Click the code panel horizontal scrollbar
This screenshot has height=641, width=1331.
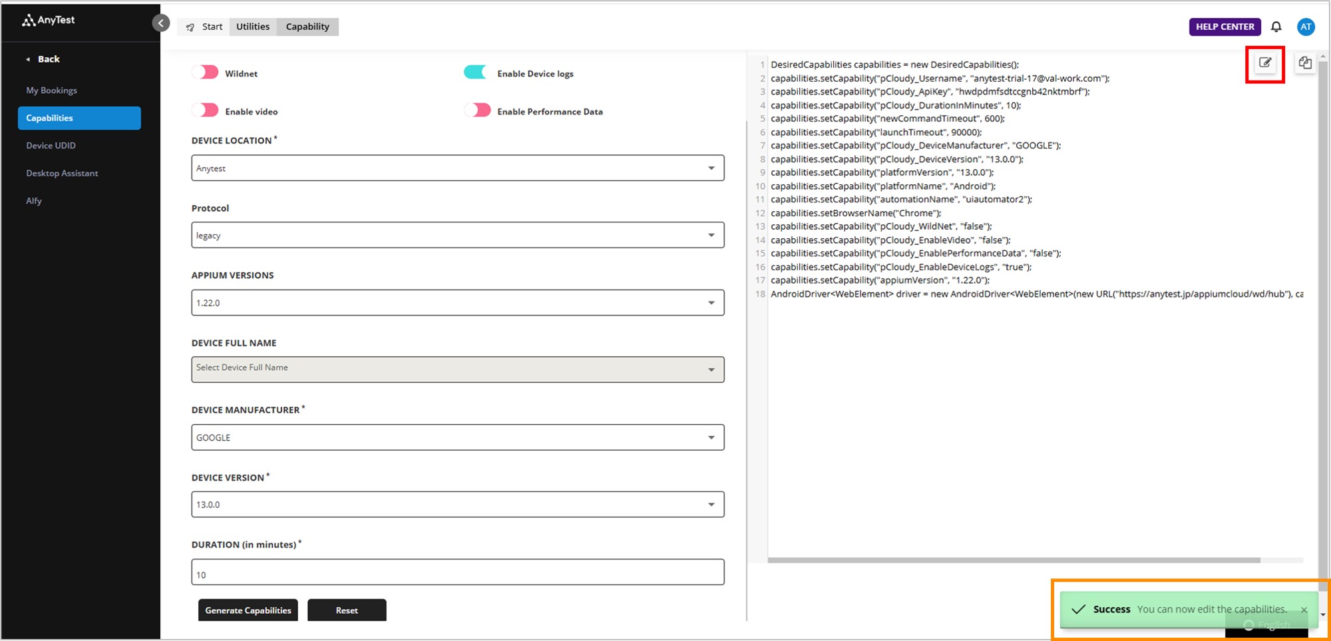coord(1014,560)
